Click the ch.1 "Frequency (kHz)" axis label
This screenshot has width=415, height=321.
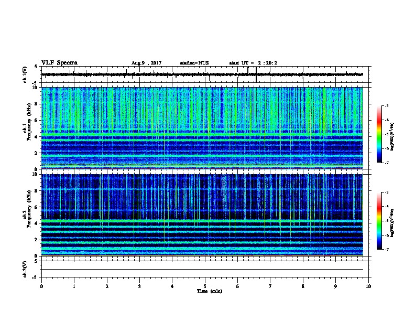(29, 122)
